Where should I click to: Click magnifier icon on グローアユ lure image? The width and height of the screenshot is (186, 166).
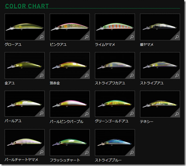coord(41,37)
